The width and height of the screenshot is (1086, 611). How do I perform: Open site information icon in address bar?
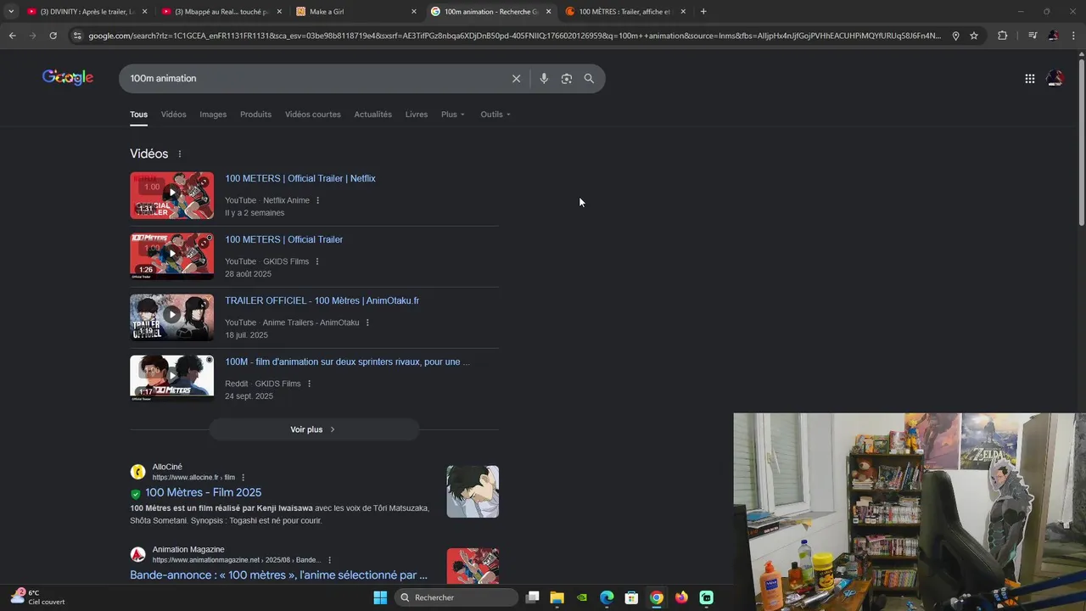tap(77, 36)
